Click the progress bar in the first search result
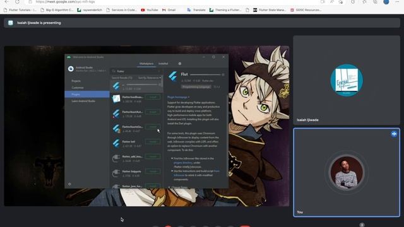The height and width of the screenshot is (227, 404). [x=142, y=84]
